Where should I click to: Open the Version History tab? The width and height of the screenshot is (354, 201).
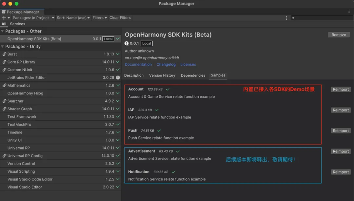[162, 75]
